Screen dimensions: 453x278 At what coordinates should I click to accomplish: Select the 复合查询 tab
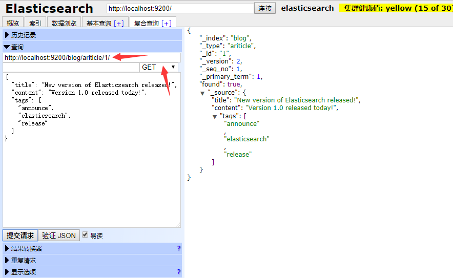146,23
